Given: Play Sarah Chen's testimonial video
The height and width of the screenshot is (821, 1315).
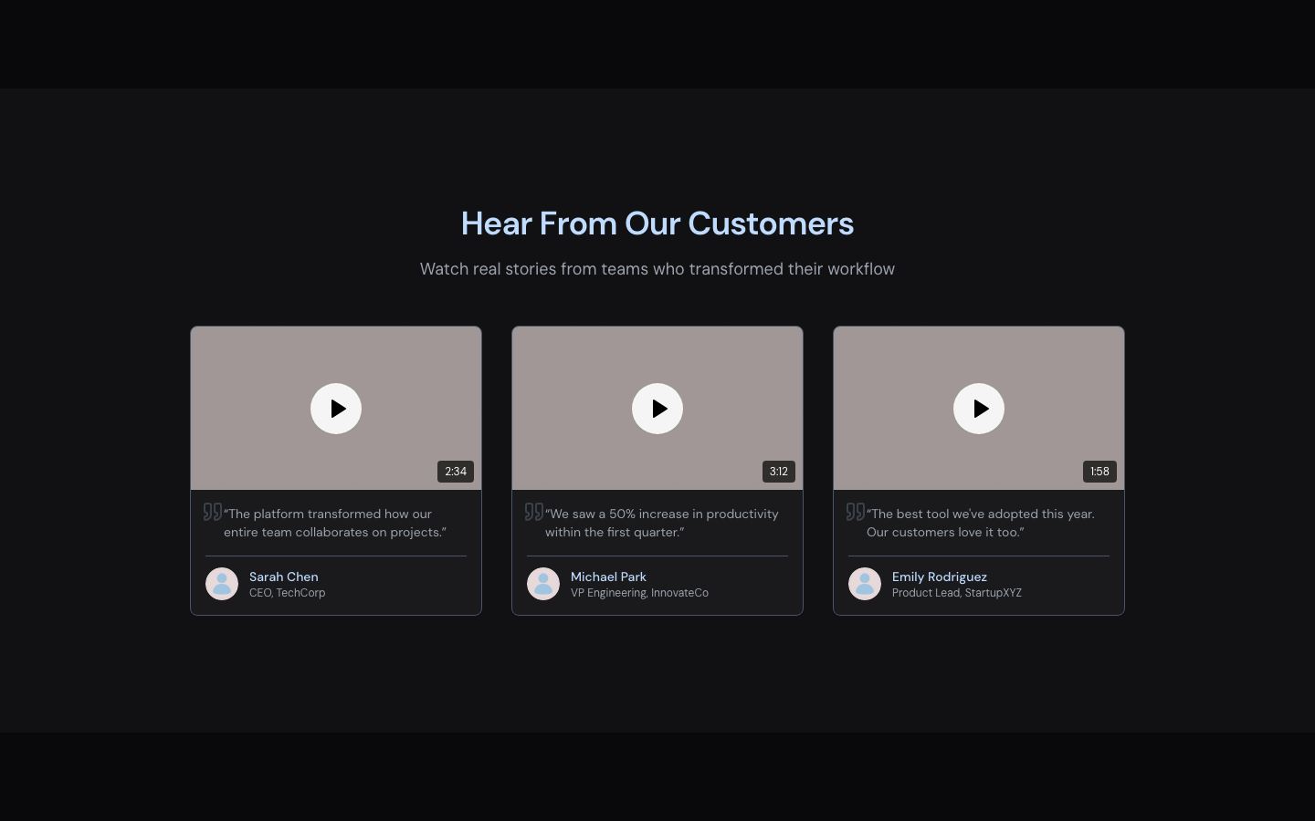Looking at the screenshot, I should click(336, 409).
